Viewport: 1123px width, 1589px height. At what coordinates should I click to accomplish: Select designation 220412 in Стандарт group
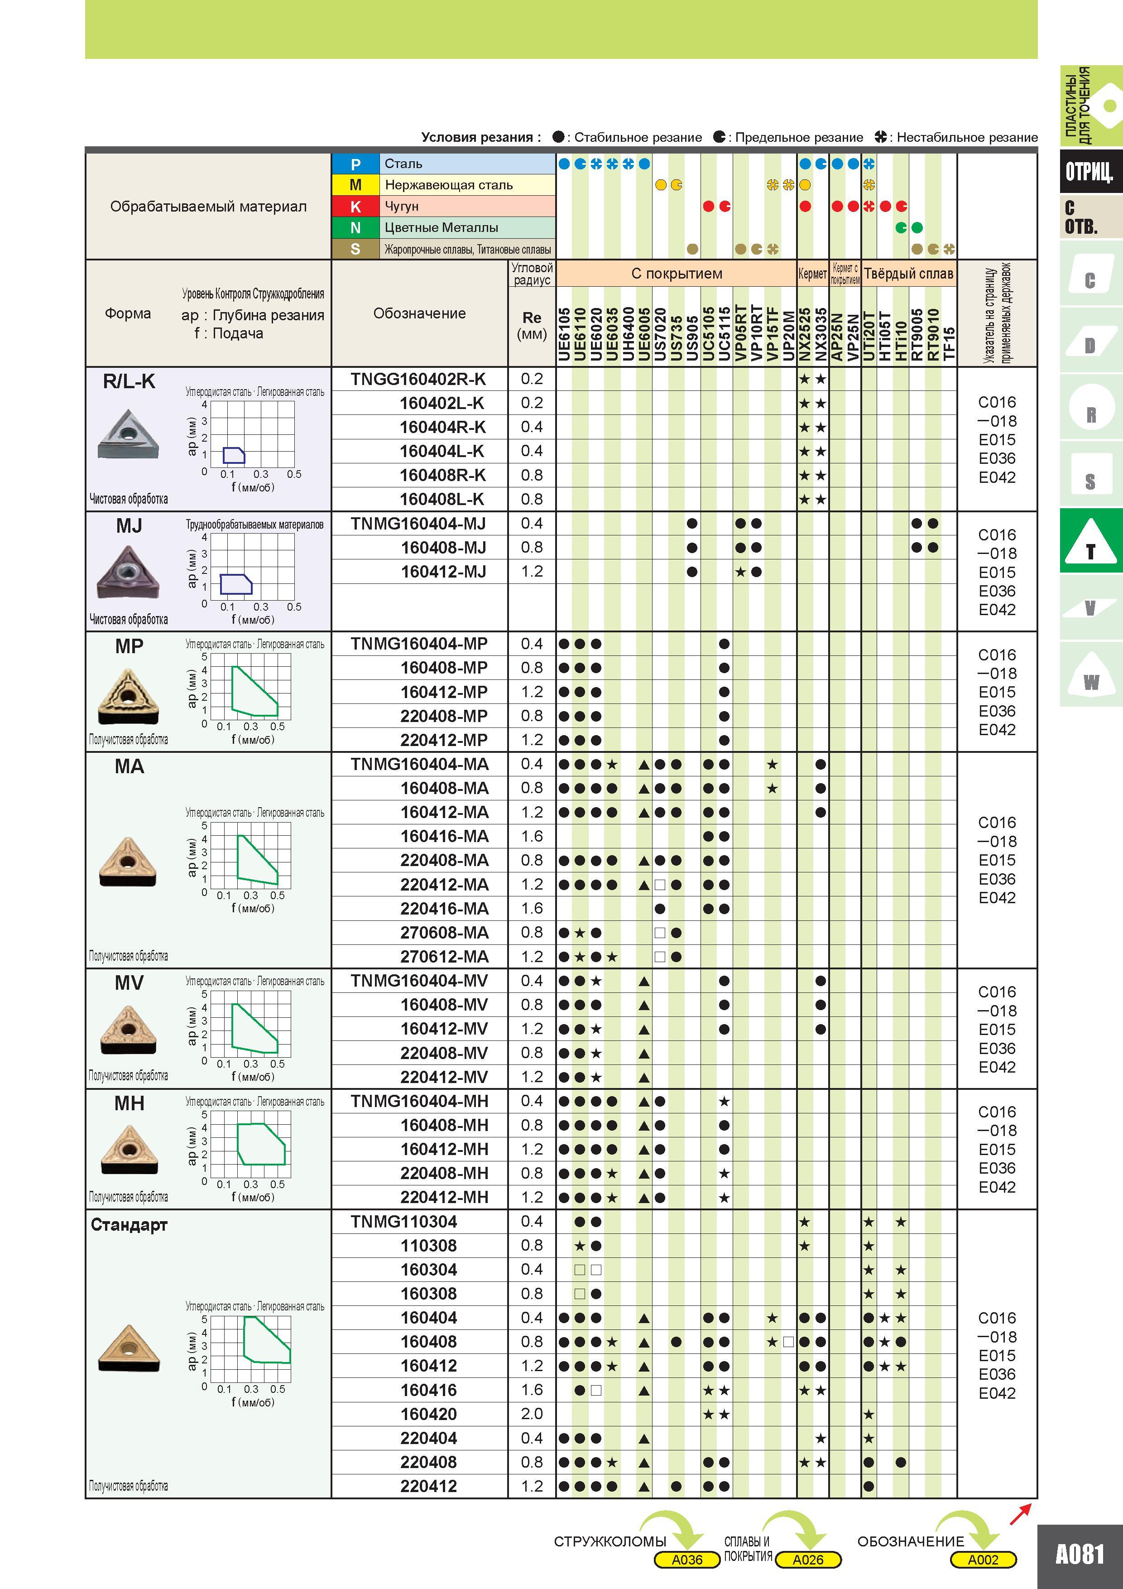(429, 1486)
